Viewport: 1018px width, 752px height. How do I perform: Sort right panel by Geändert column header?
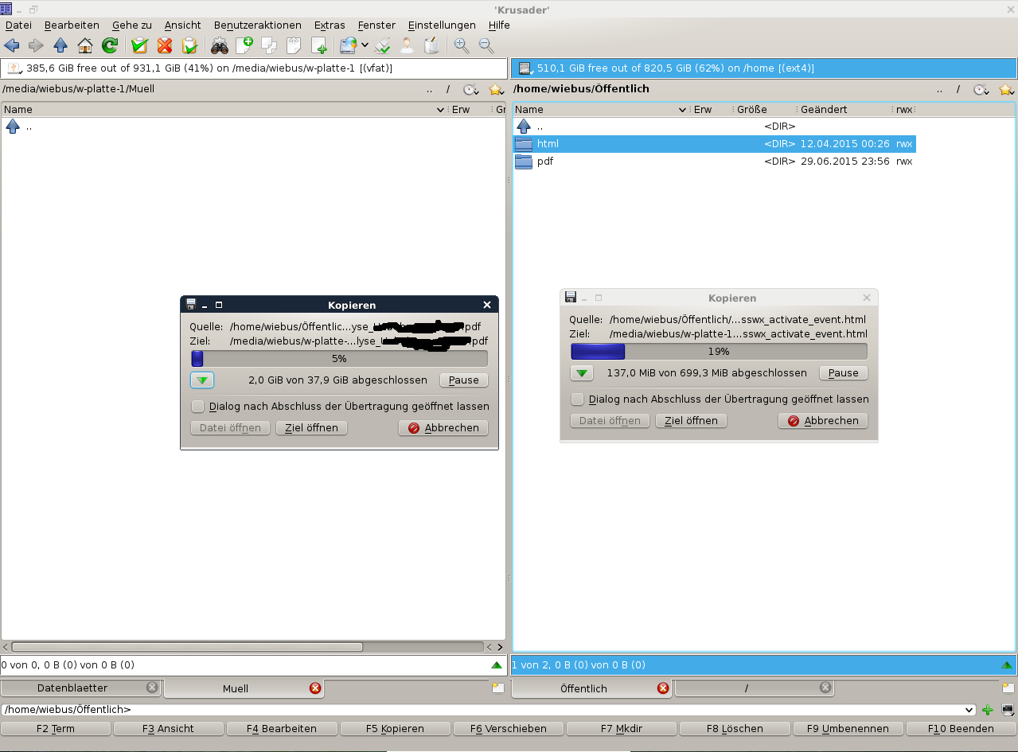(x=844, y=110)
